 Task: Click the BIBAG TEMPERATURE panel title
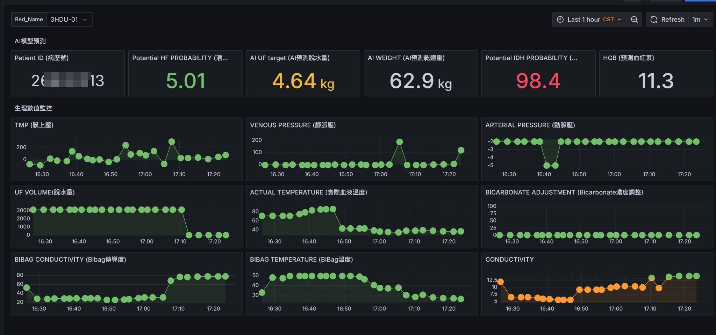[x=301, y=260]
